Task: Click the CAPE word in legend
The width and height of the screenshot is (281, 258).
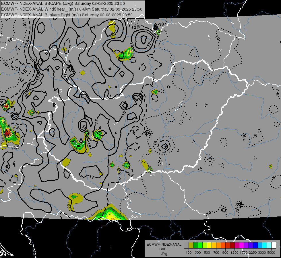Action: (x=164, y=249)
